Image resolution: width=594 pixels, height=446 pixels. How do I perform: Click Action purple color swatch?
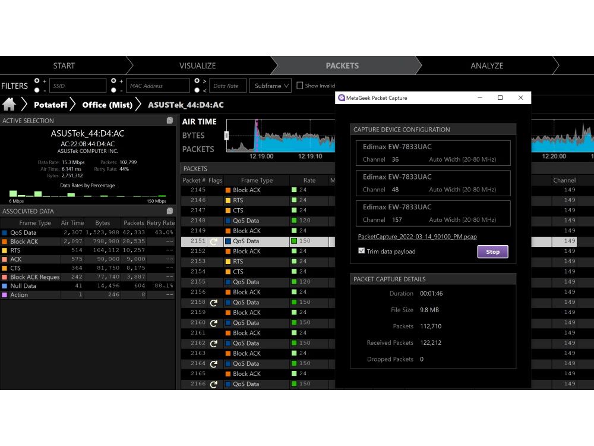tap(5, 295)
